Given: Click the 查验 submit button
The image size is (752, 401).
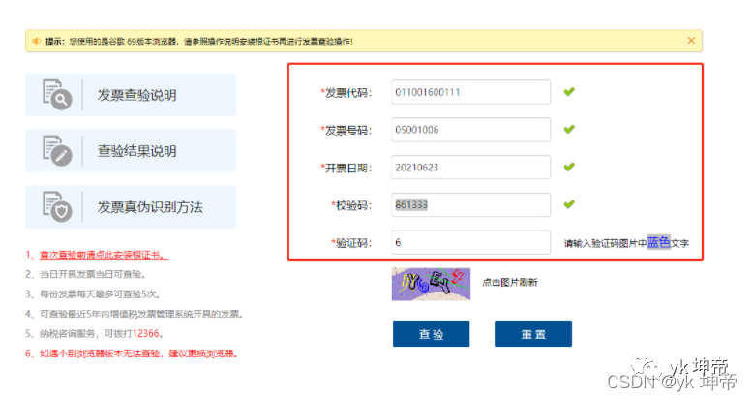Looking at the screenshot, I should point(431,334).
